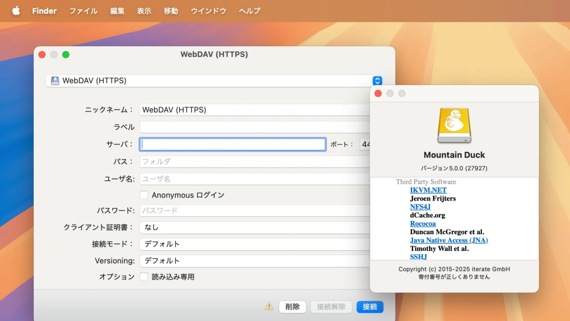This screenshot has width=570, height=321.
Task: Open the Apple menu
Action: [16, 11]
